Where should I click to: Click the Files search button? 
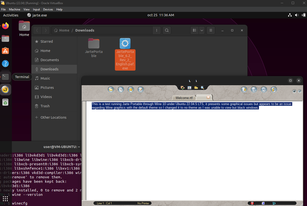tap(167, 30)
